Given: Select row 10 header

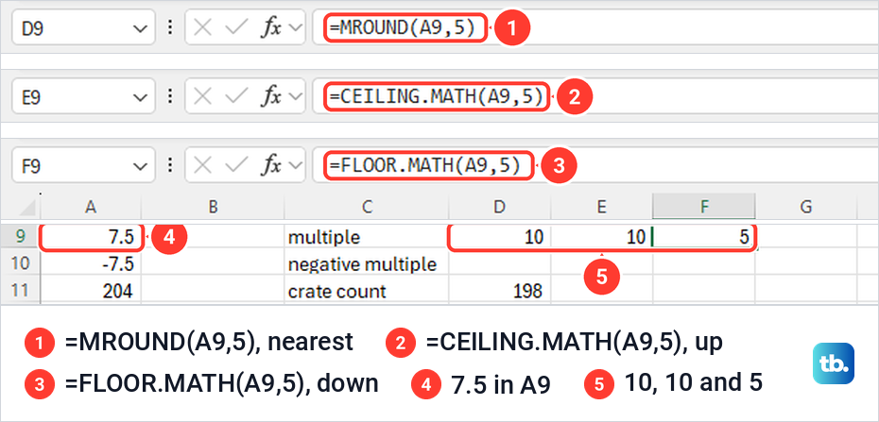Looking at the screenshot, I should pos(21,263).
